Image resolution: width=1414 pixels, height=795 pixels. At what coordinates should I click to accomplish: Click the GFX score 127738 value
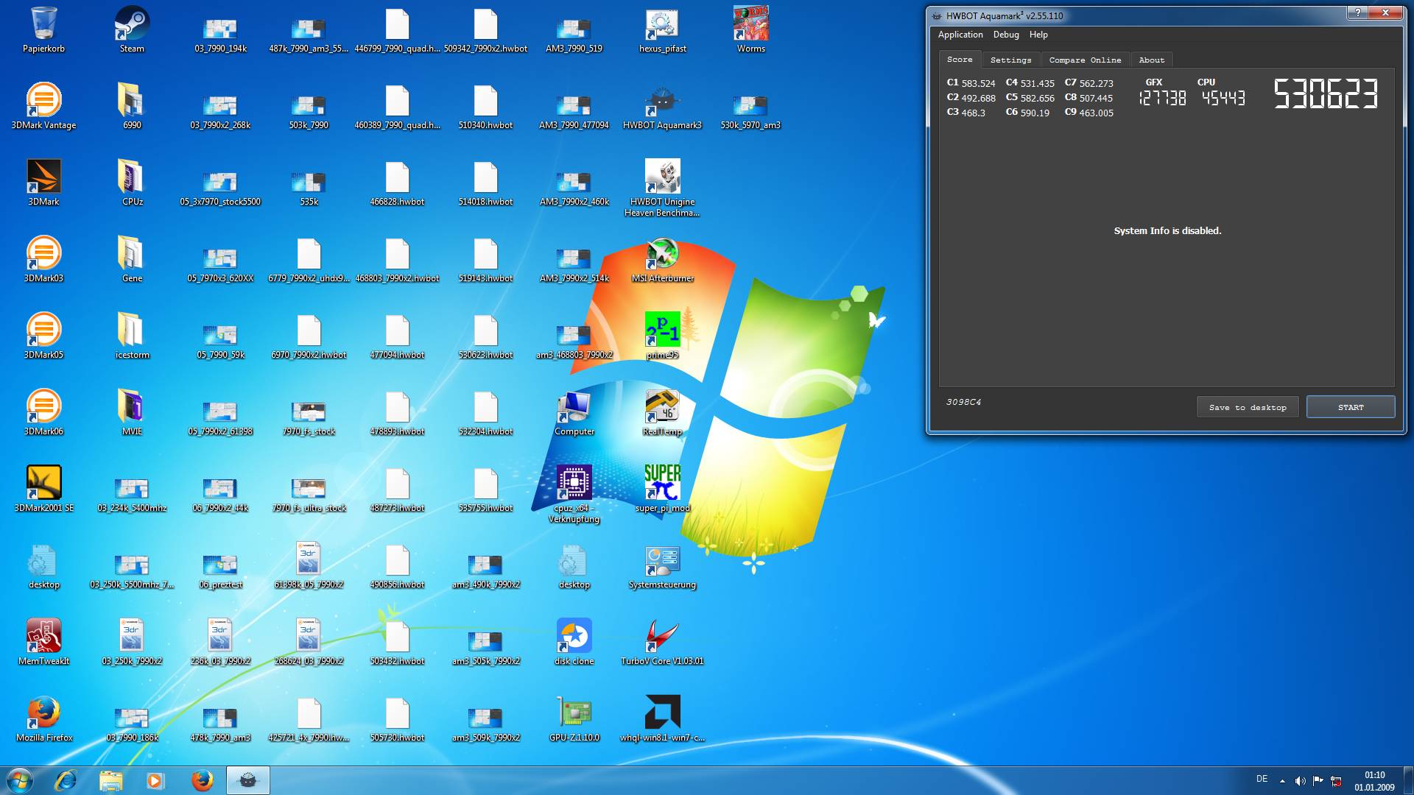coord(1162,98)
